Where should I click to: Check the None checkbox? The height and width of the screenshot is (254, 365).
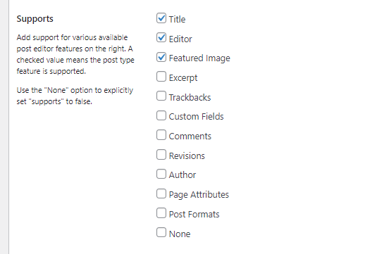161,232
